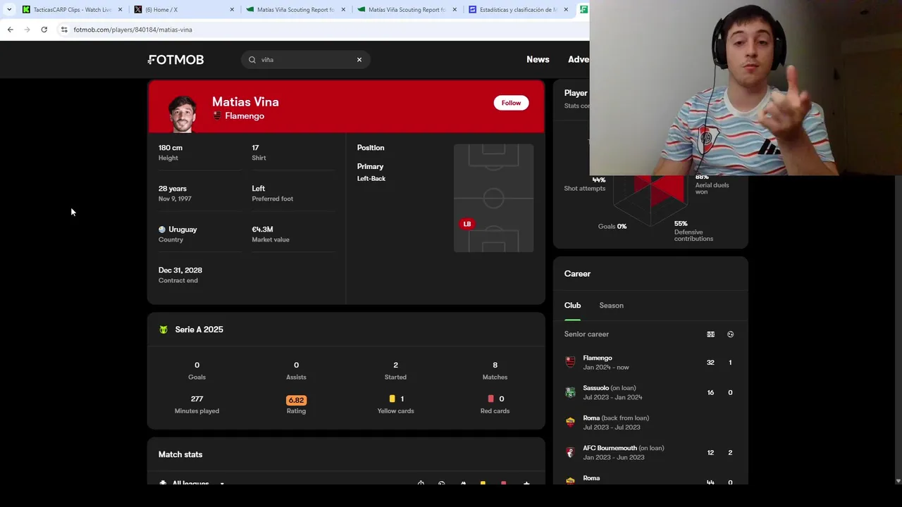This screenshot has height=507, width=902.
Task: Switch to the TacticasCARP Clips tab
Action: 72,10
